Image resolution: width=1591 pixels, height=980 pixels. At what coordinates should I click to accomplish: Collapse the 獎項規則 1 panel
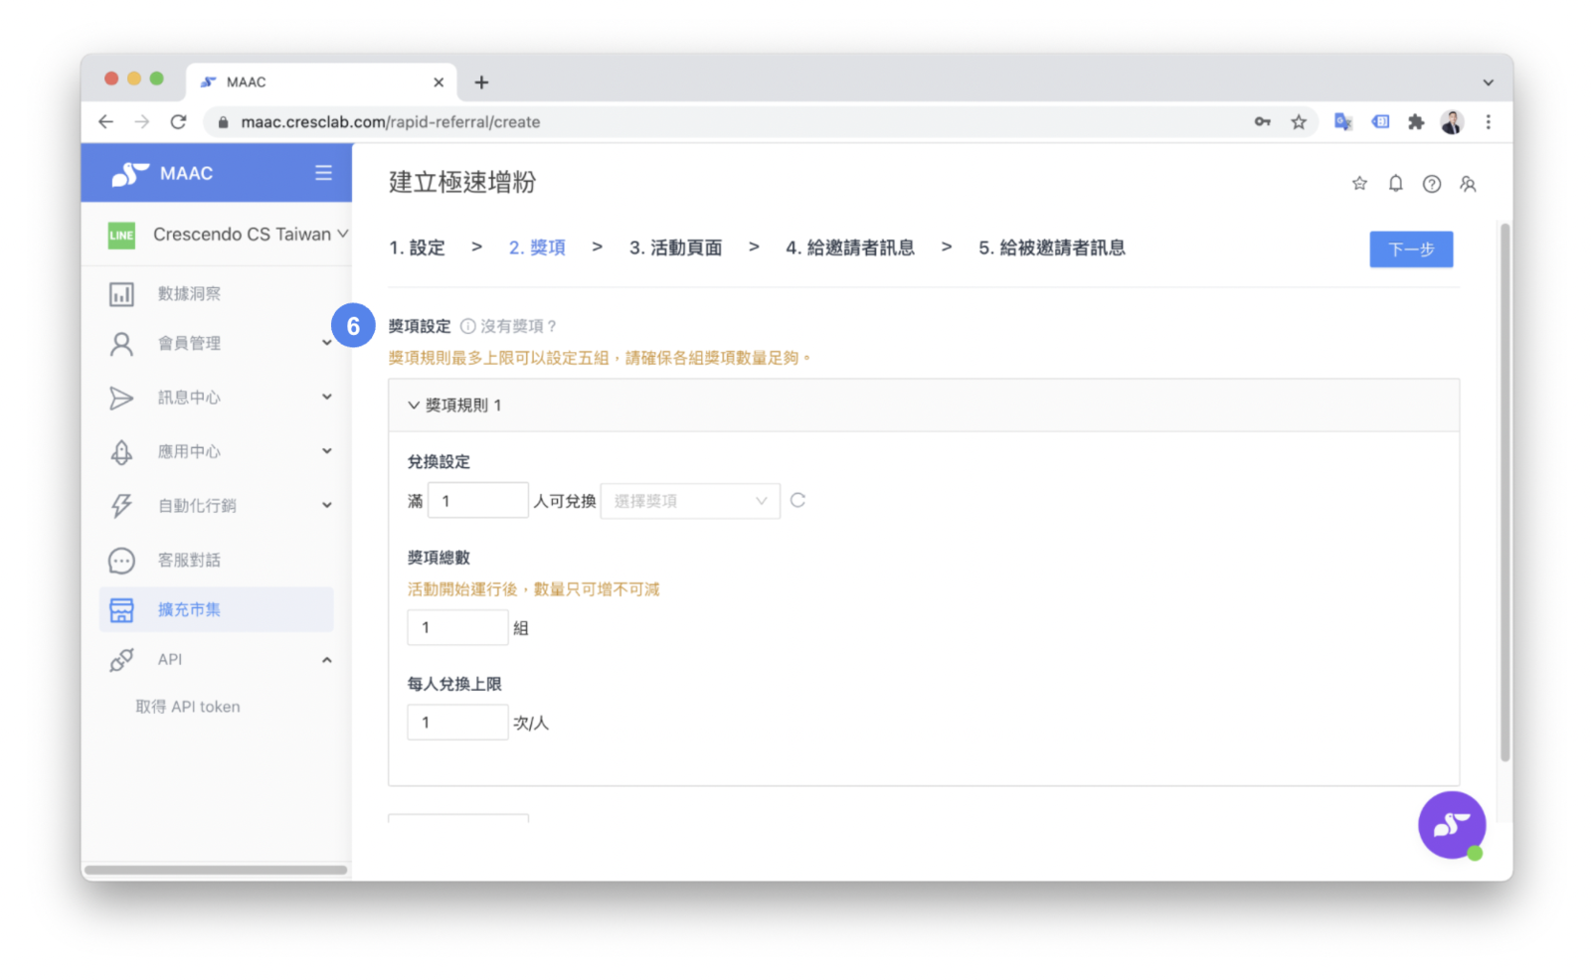[x=414, y=406]
